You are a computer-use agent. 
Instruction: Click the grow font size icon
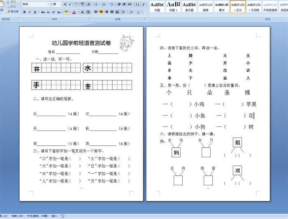click(65, 4)
